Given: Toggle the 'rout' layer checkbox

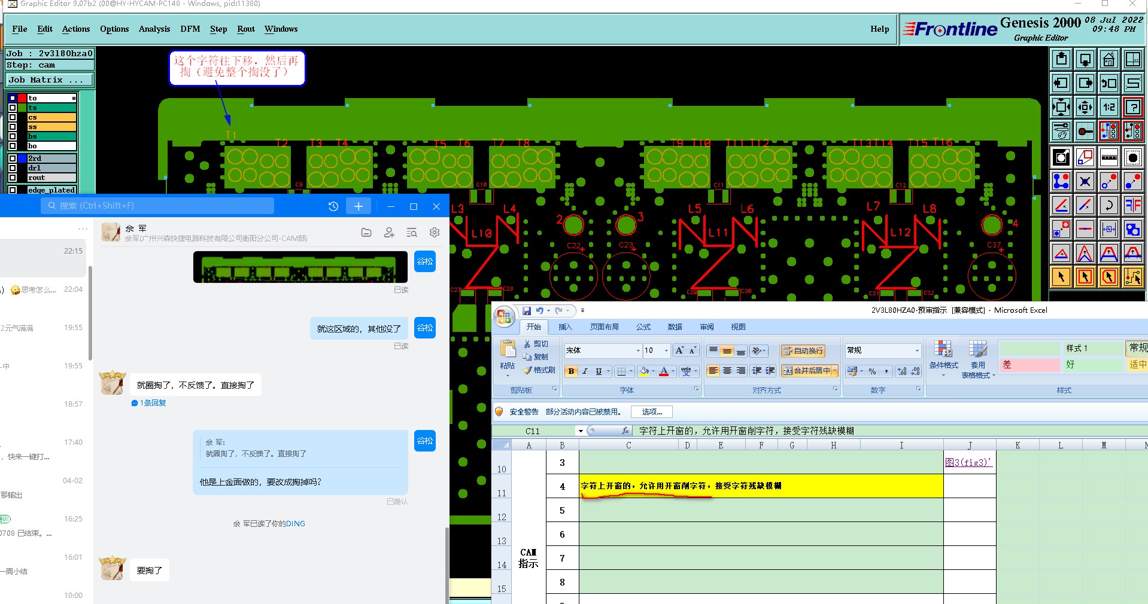Looking at the screenshot, I should pos(13,178).
